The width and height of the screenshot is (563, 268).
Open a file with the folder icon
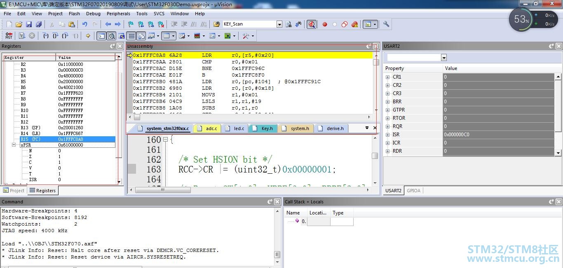click(19, 24)
